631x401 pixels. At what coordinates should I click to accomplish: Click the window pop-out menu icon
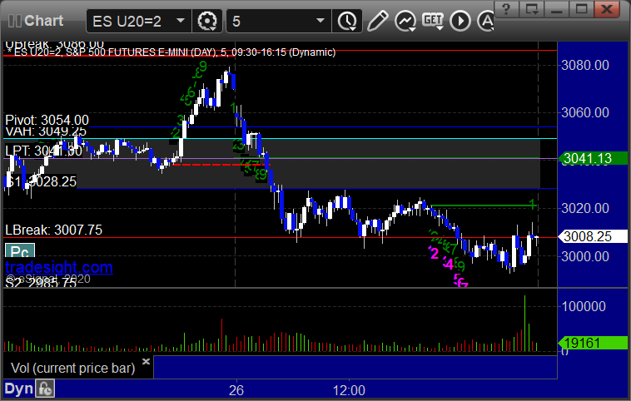pos(531,8)
